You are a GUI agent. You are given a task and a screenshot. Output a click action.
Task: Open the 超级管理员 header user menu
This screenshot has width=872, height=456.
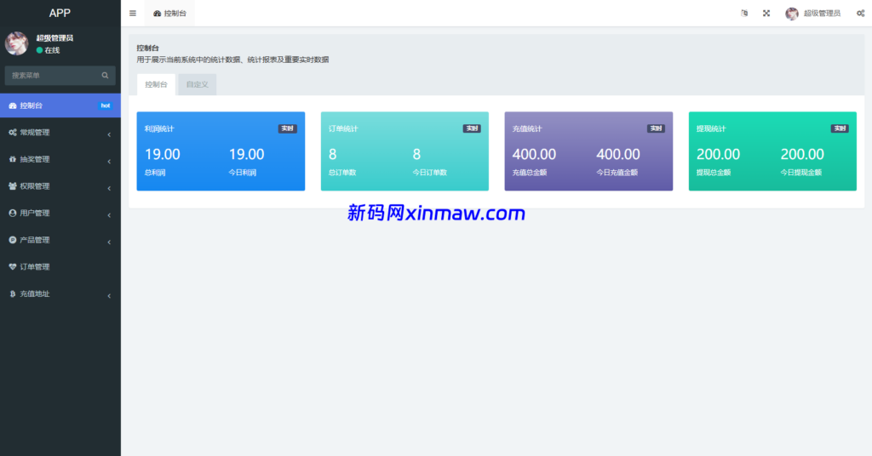pos(813,14)
